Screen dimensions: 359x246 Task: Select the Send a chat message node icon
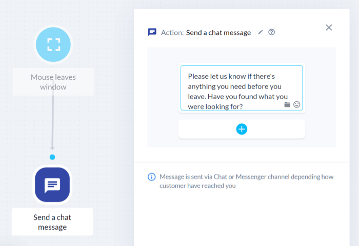pyautogui.click(x=52, y=185)
